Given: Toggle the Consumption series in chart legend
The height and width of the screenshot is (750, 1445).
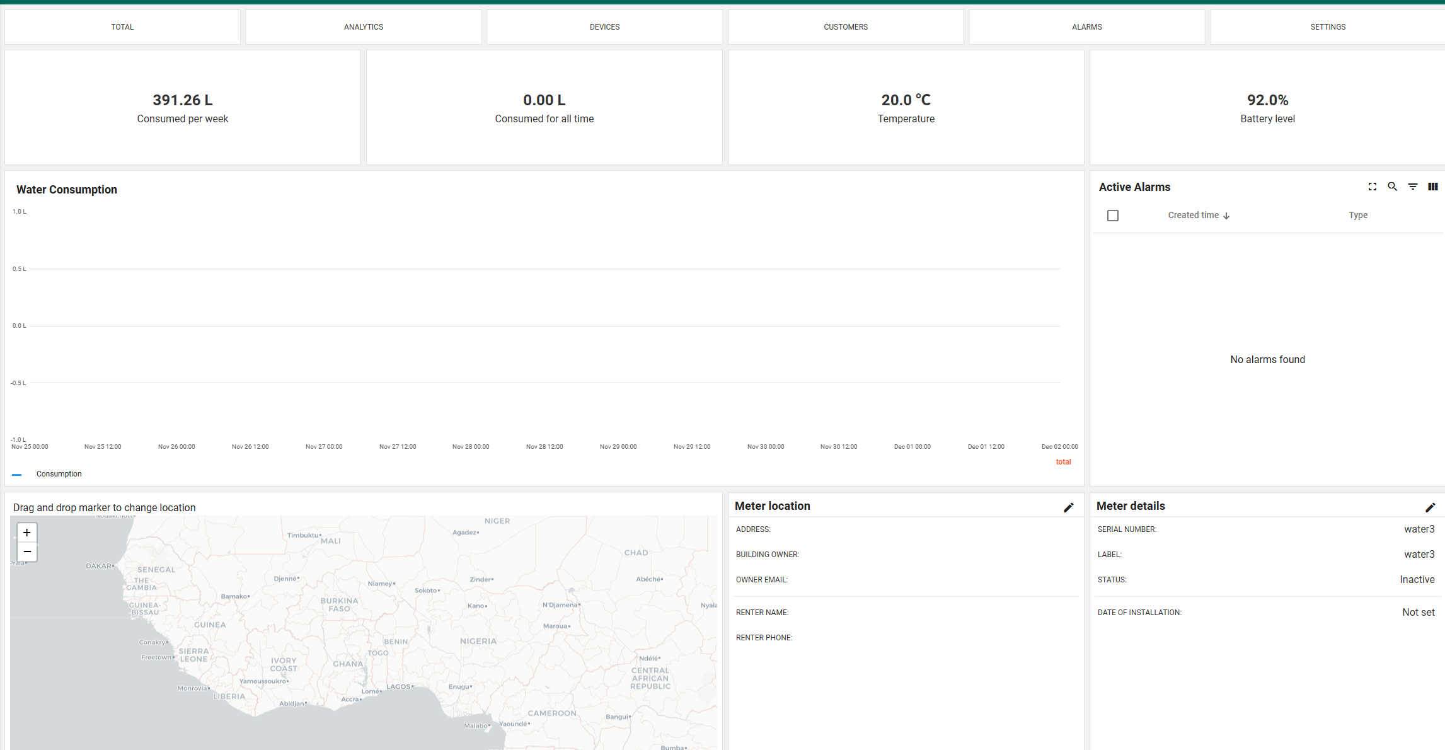Looking at the screenshot, I should click(x=59, y=474).
